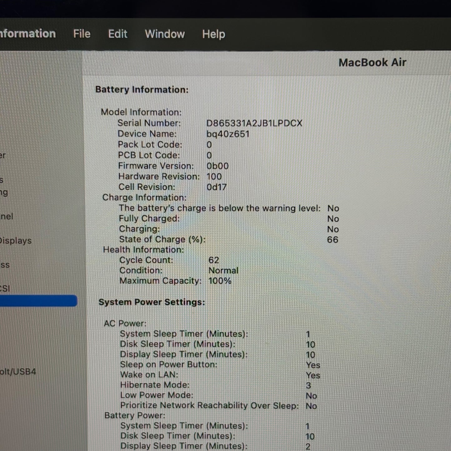Click Battery Power System Sleep Timer value 1
451x451 pixels.
(307, 426)
